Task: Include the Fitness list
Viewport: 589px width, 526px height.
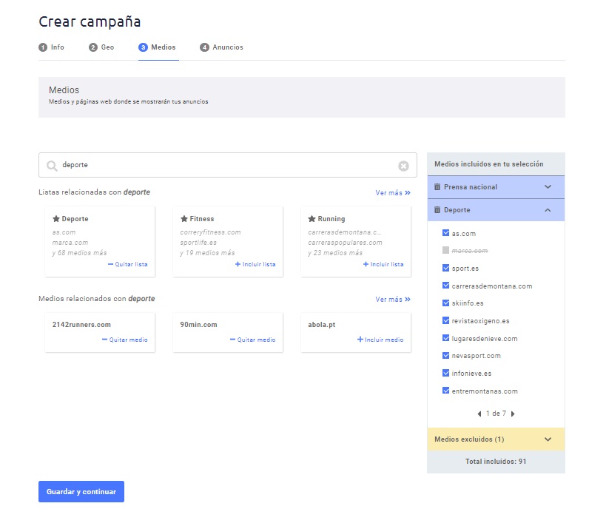Action: coord(255,264)
